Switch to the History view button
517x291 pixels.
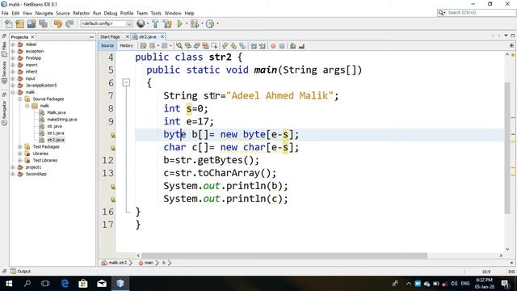[126, 45]
